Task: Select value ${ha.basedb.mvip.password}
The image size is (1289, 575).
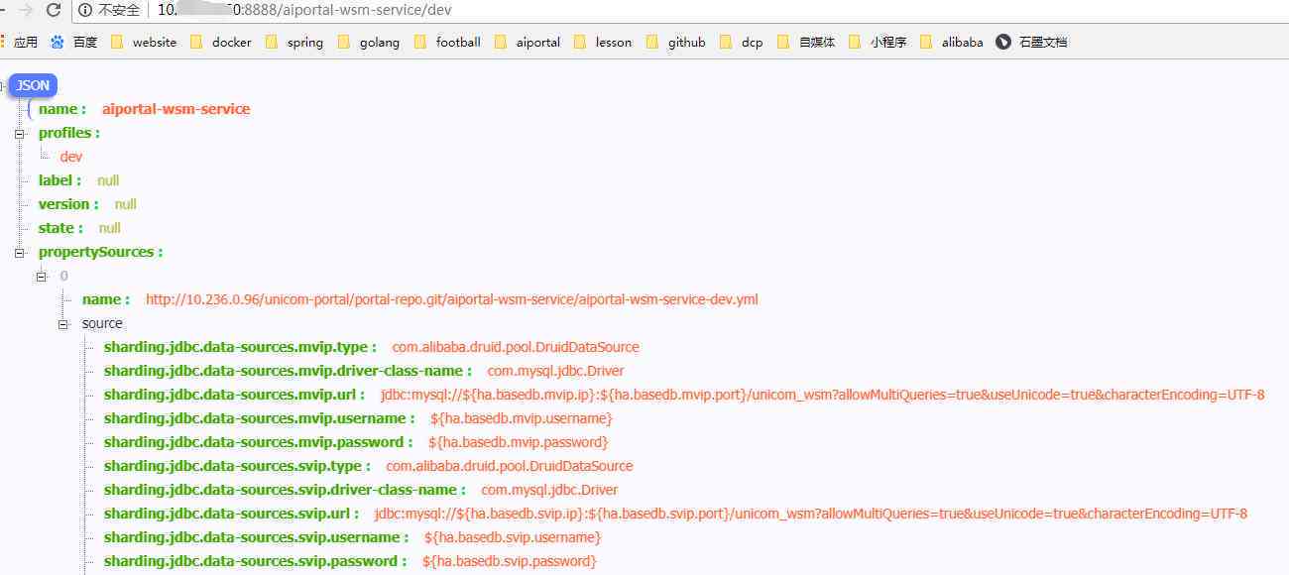Action: coord(519,442)
